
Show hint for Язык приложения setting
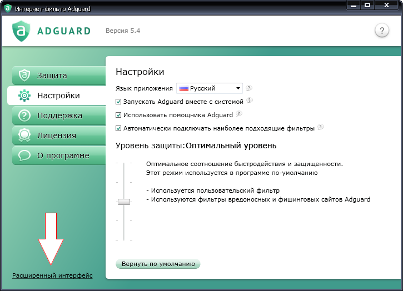[248, 88]
